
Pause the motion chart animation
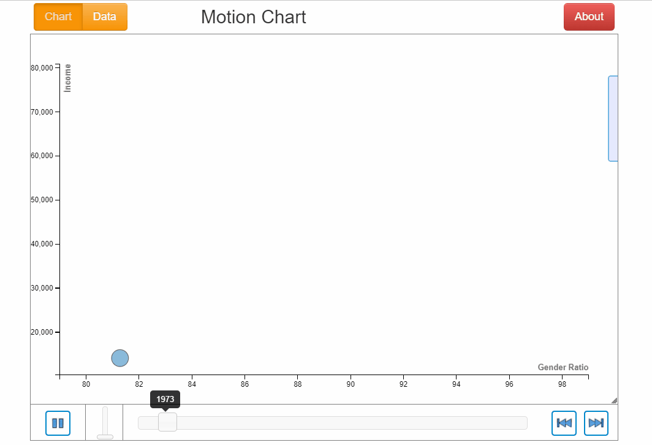coord(58,423)
